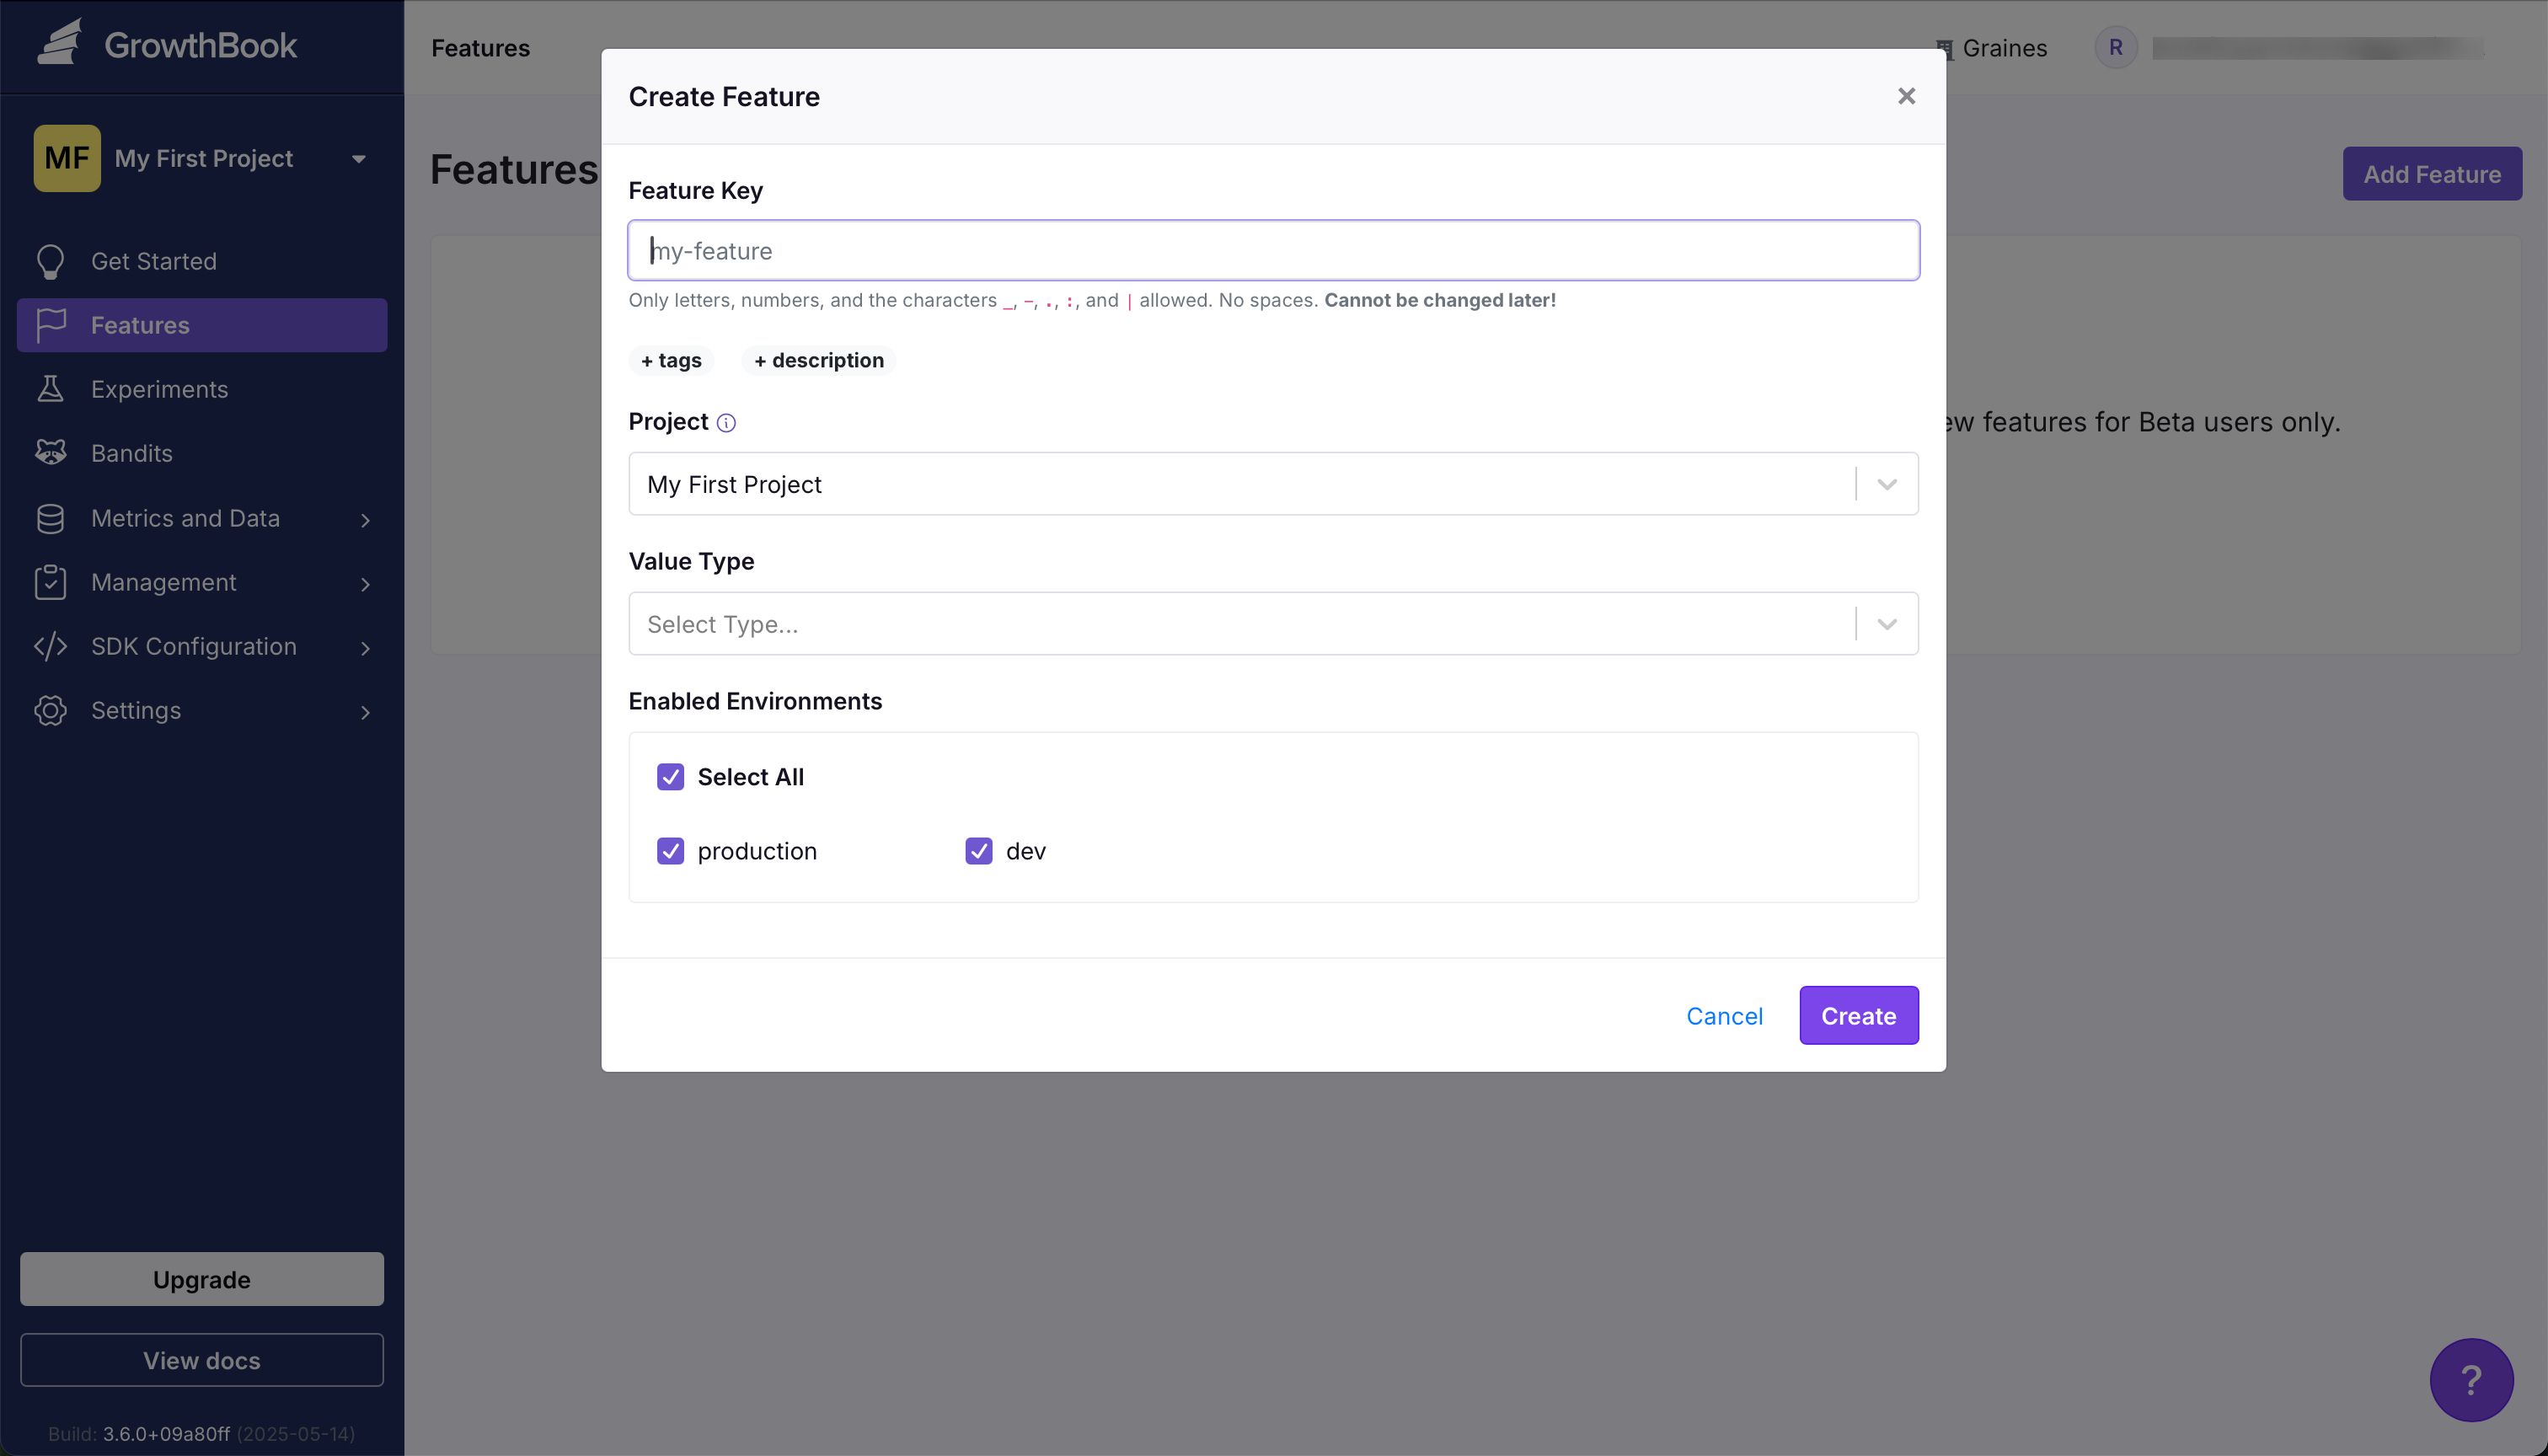Uncheck the production environment checkbox
The image size is (2548, 1456).
coord(670,851)
